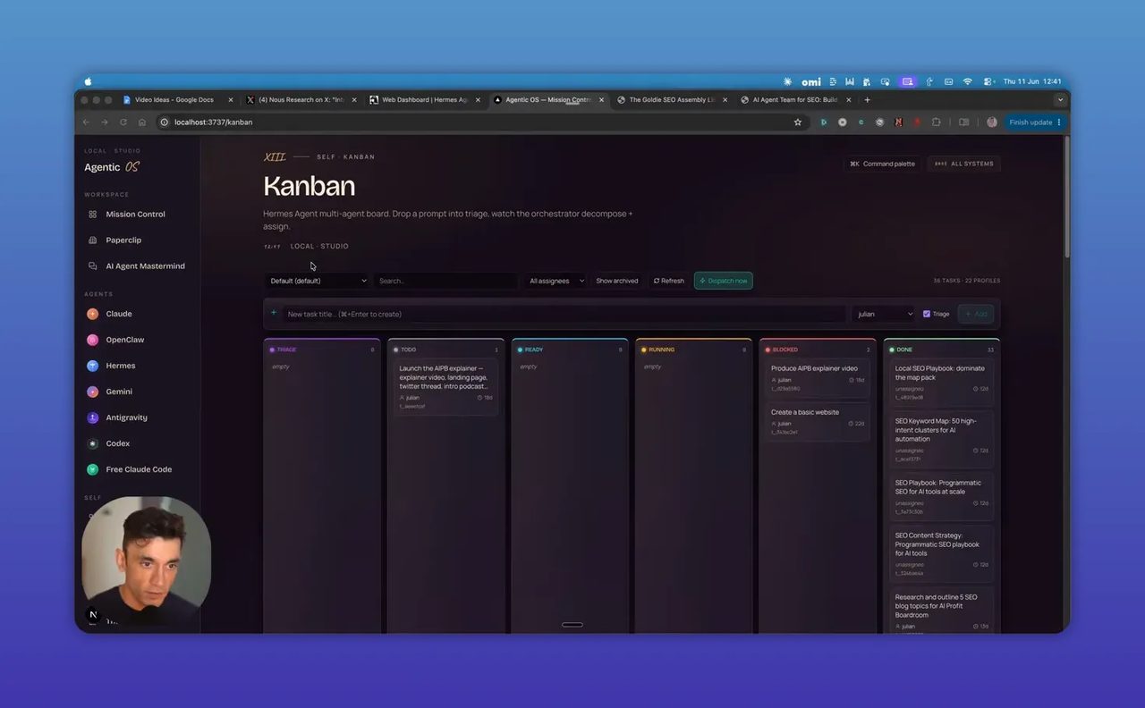Open Research and outline 5 SEO blog card
This screenshot has height=708, width=1145.
pyautogui.click(x=941, y=611)
